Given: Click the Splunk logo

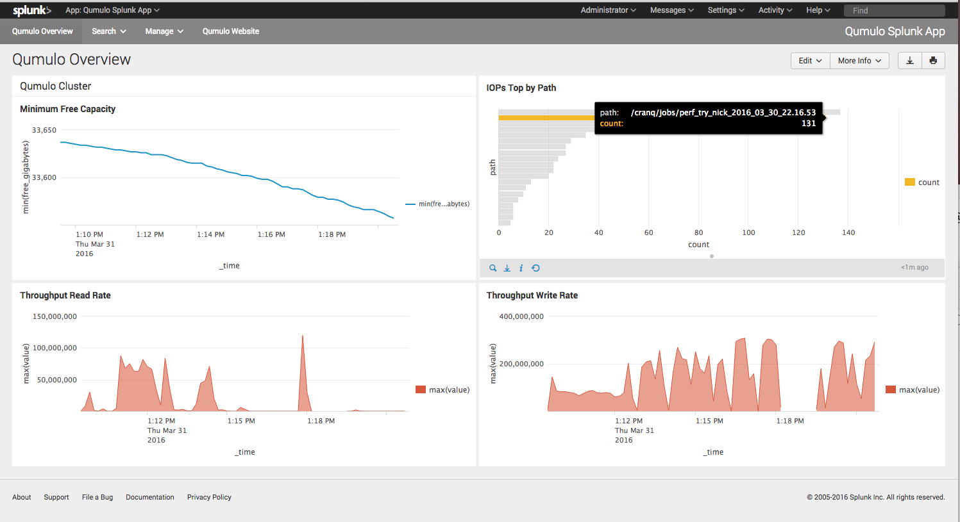Looking at the screenshot, I should click(31, 10).
